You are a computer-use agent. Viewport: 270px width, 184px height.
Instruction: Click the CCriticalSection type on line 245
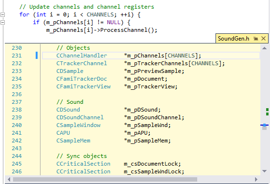tap(83, 164)
